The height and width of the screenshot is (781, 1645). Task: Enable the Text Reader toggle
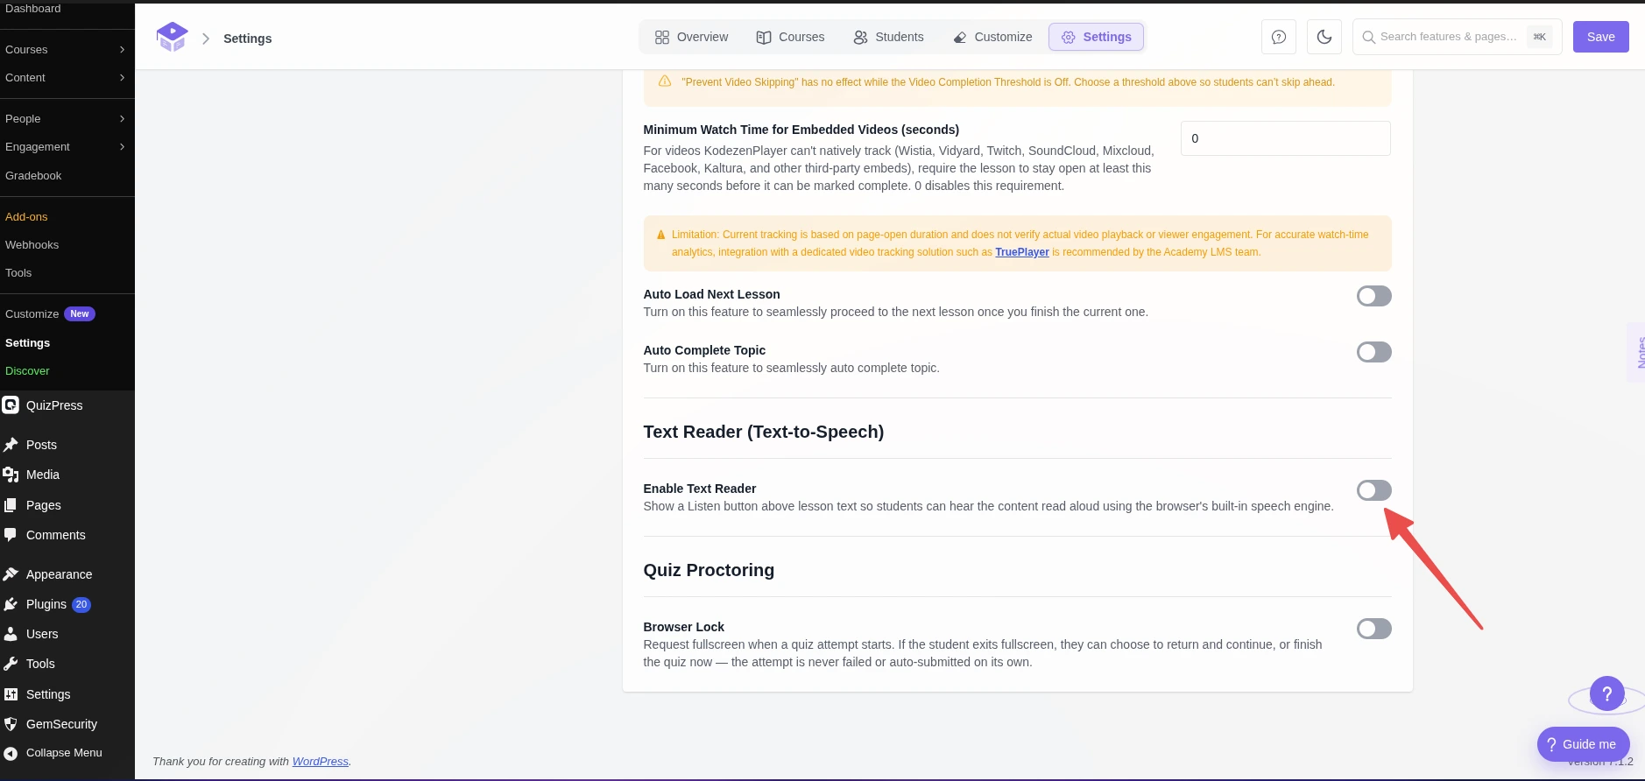tap(1373, 490)
